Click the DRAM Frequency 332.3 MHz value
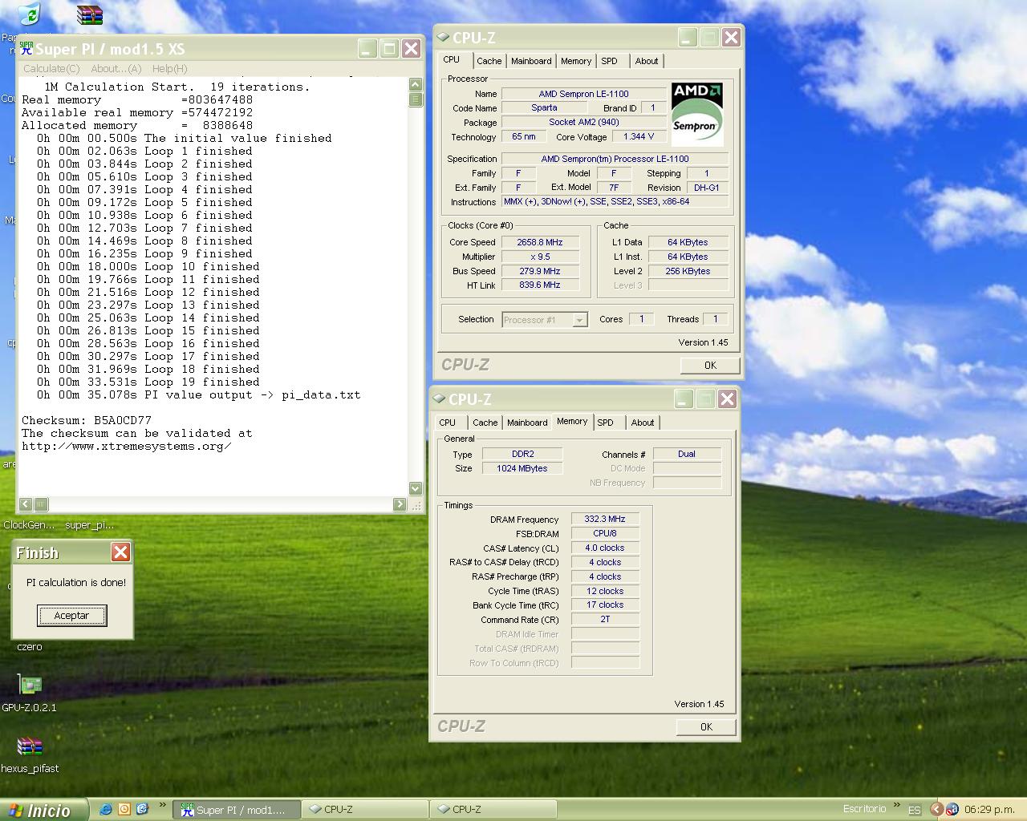This screenshot has width=1027, height=821. tap(605, 519)
